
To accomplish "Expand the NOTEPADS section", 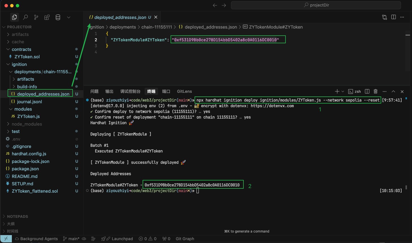I will tap(17, 216).
